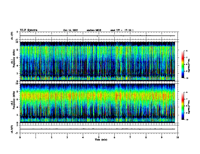Click the lower color scale bar for ch.2
200x154 pixels.
pyautogui.click(x=183, y=106)
